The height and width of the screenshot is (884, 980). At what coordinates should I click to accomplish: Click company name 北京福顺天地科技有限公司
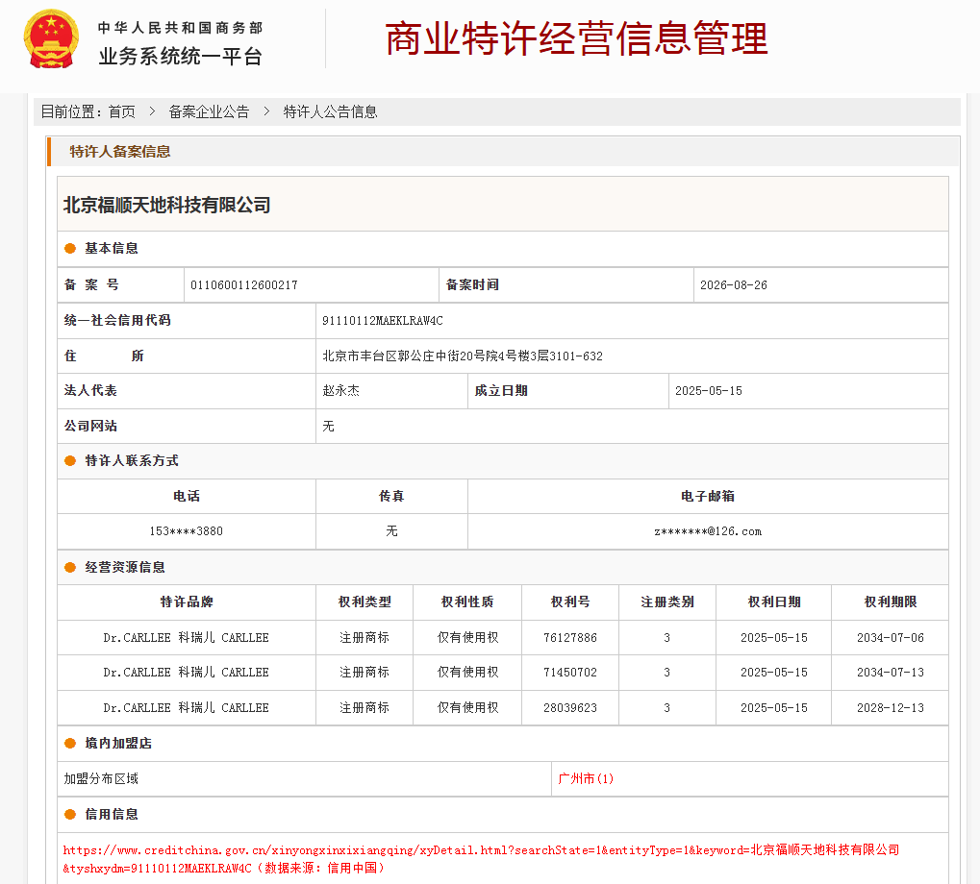(167, 205)
